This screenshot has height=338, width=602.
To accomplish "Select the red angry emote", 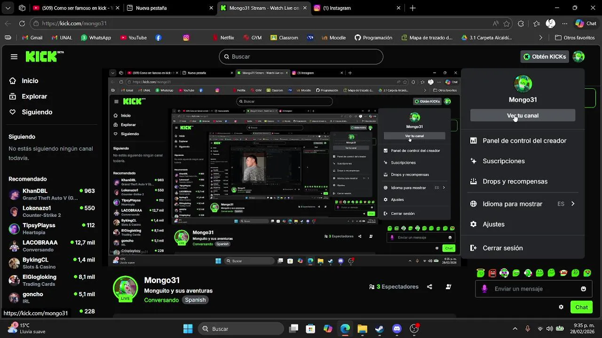I will (x=492, y=273).
